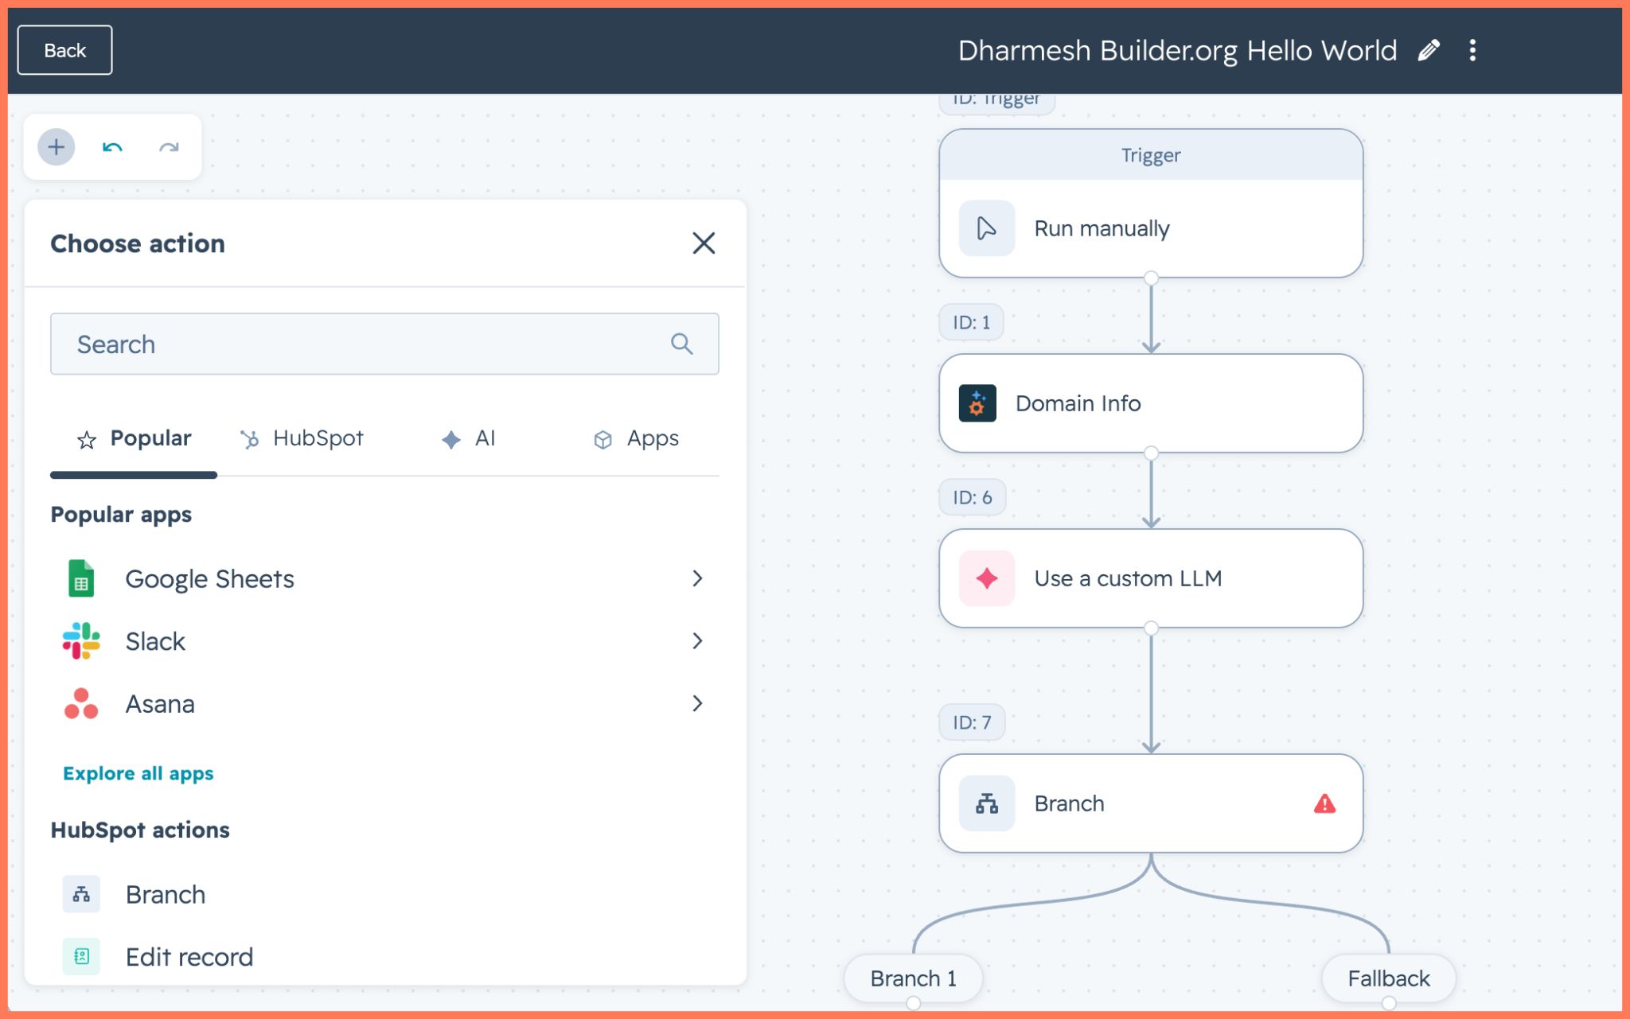Focus the Search actions field

(x=384, y=344)
